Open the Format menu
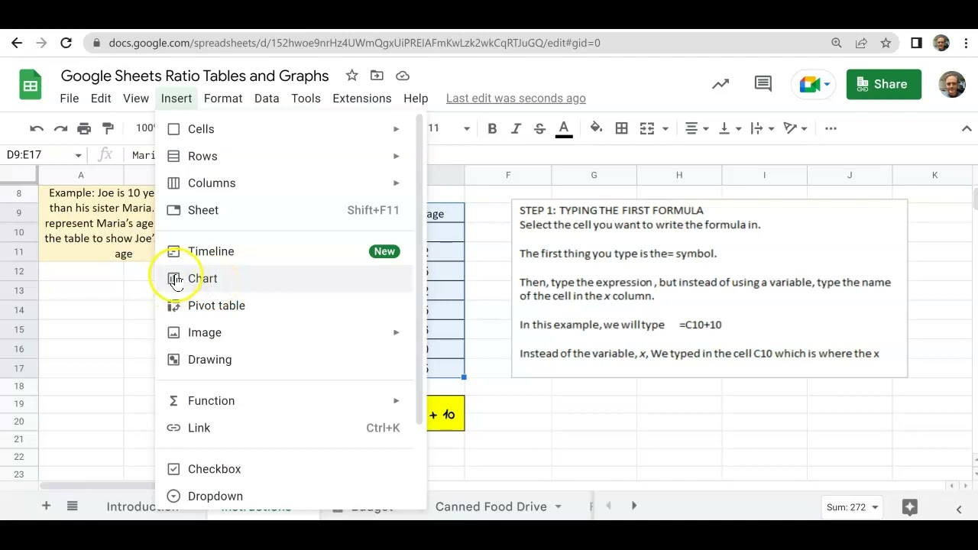 coord(223,98)
